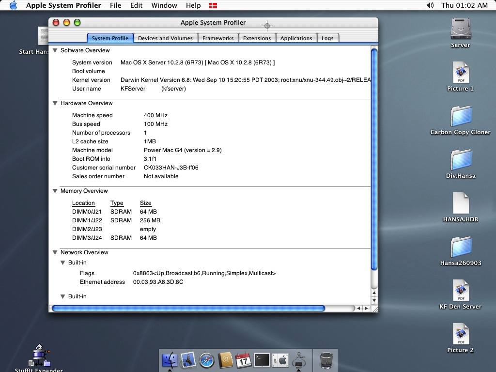Image resolution: width=496 pixels, height=372 pixels.
Task: Click the horizontal scroll right arrow
Action: point(366,309)
